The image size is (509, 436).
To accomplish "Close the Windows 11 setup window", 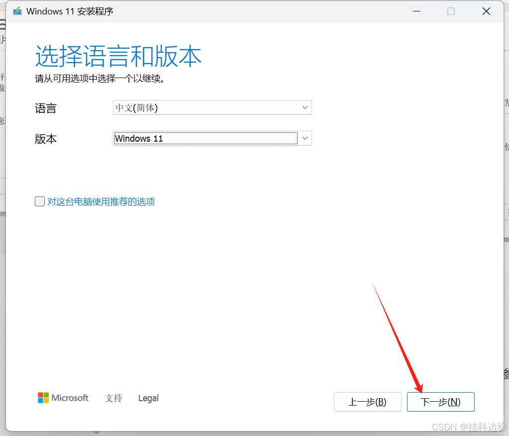I will [x=486, y=11].
